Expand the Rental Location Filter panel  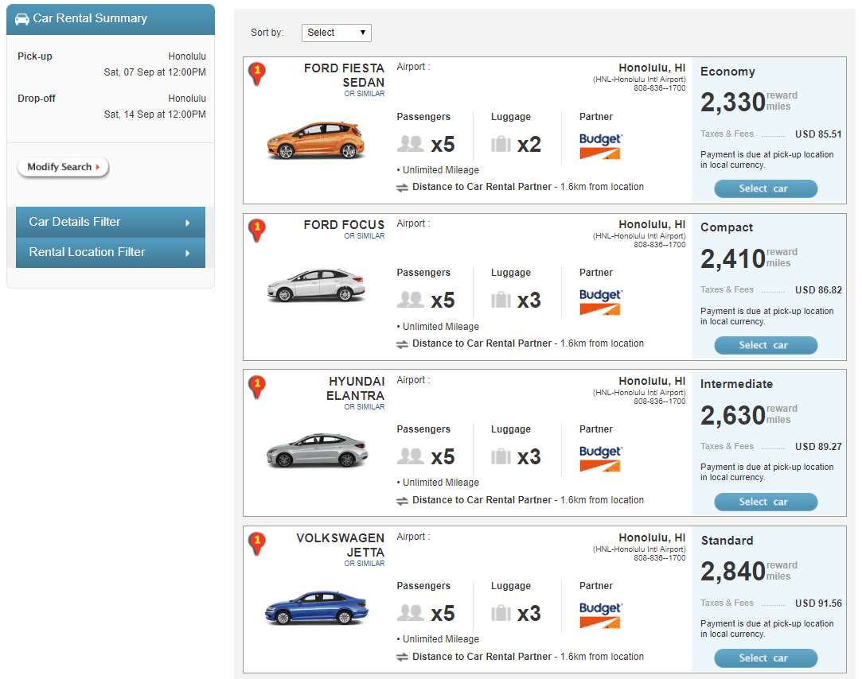(111, 252)
